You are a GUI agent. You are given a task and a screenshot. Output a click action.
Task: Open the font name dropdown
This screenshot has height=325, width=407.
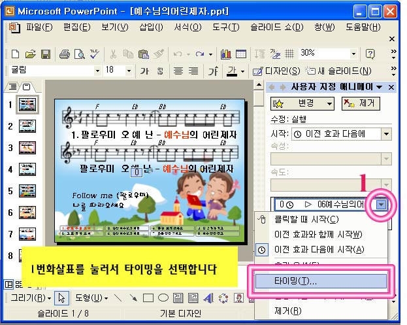point(97,71)
